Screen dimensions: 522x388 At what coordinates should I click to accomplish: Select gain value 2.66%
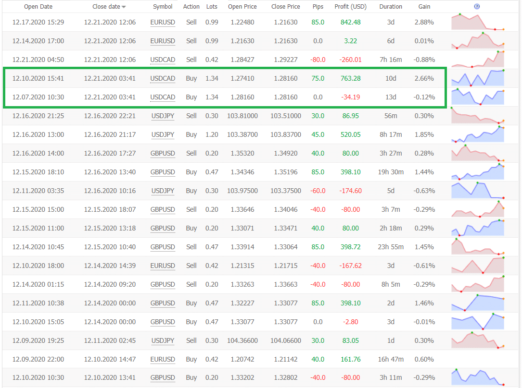point(424,78)
